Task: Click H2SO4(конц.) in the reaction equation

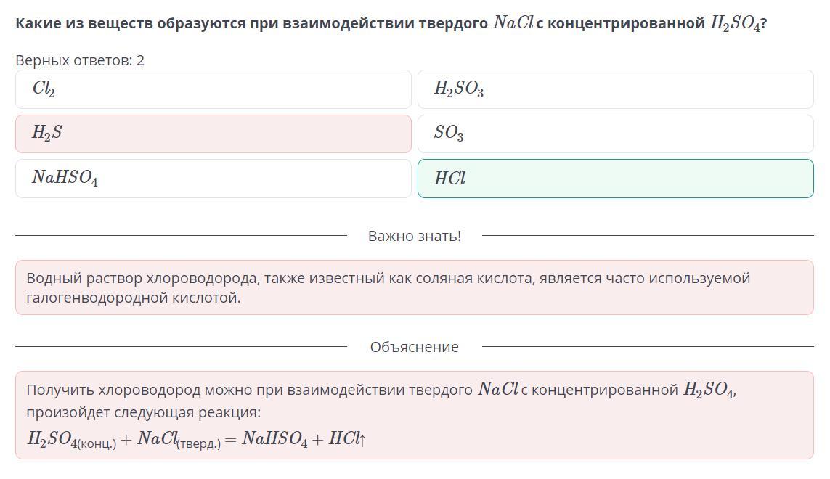Action: [x=71, y=439]
